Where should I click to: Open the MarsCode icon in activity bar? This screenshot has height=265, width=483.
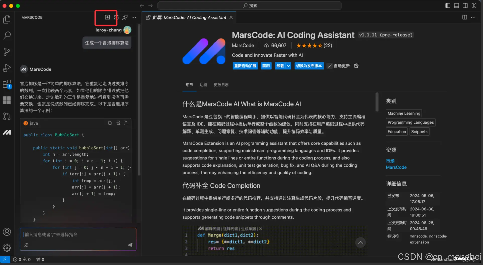coord(7,132)
